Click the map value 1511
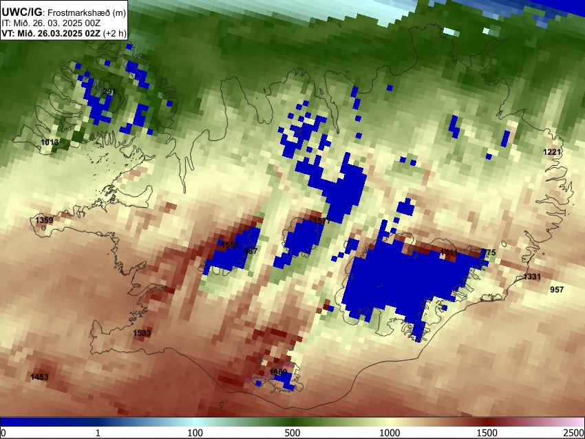The image size is (585, 439). pyautogui.click(x=449, y=253)
